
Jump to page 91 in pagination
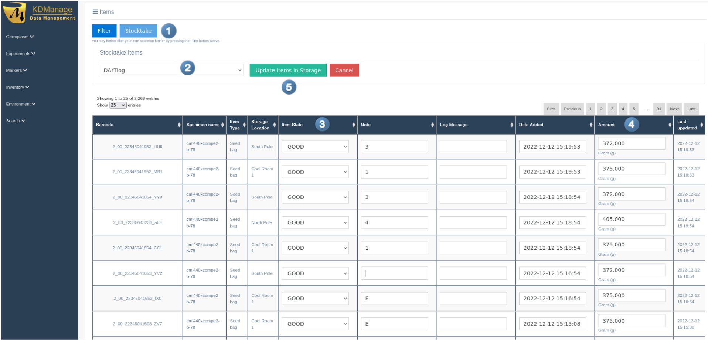click(658, 109)
